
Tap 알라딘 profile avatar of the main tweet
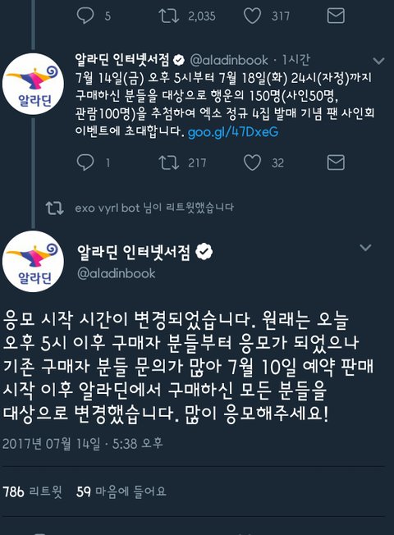click(33, 262)
